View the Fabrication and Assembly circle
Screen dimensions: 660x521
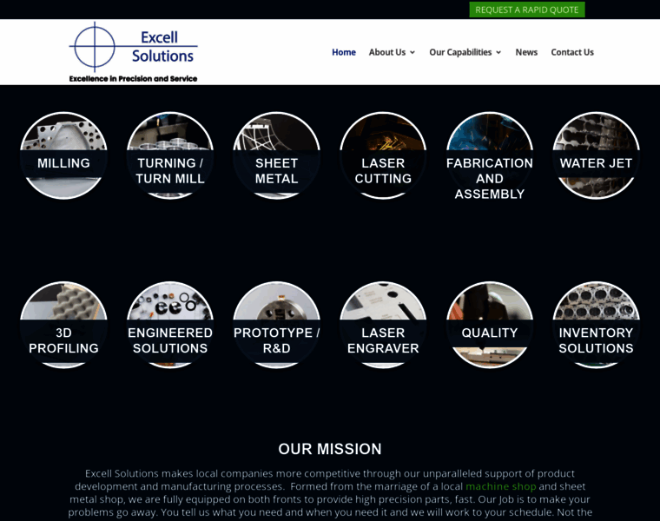[x=490, y=155]
